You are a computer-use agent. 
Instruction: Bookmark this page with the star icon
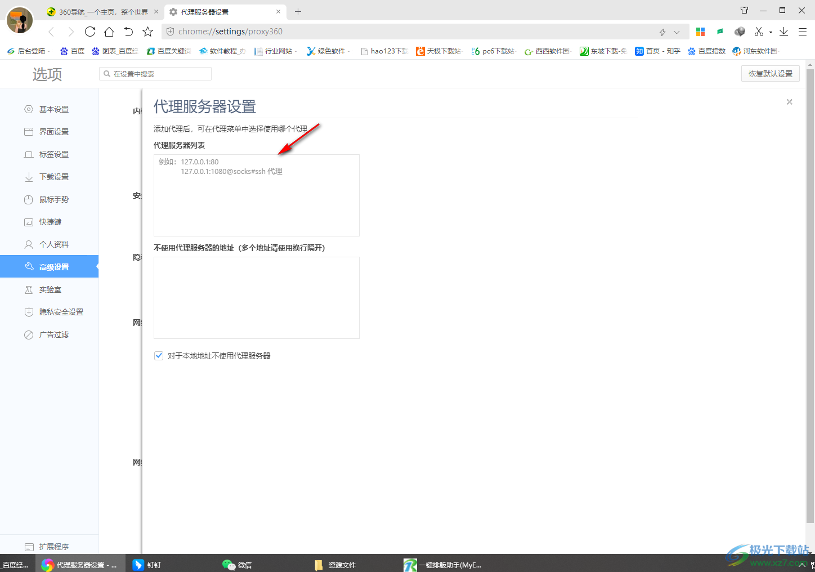tap(147, 32)
